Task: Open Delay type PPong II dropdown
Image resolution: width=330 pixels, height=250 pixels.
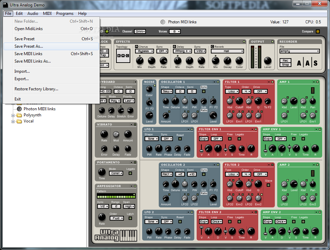Action: point(182,51)
